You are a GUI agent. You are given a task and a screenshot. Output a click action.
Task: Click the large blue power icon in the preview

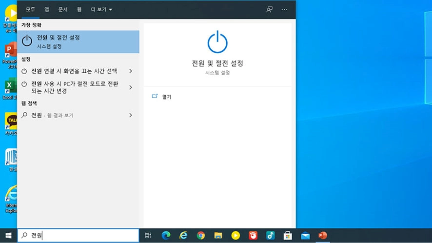(217, 42)
